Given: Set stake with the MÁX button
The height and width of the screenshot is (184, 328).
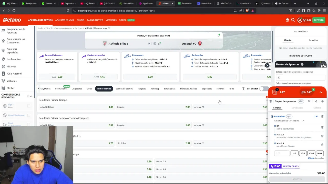Looking at the screenshot, I should tap(320, 153).
